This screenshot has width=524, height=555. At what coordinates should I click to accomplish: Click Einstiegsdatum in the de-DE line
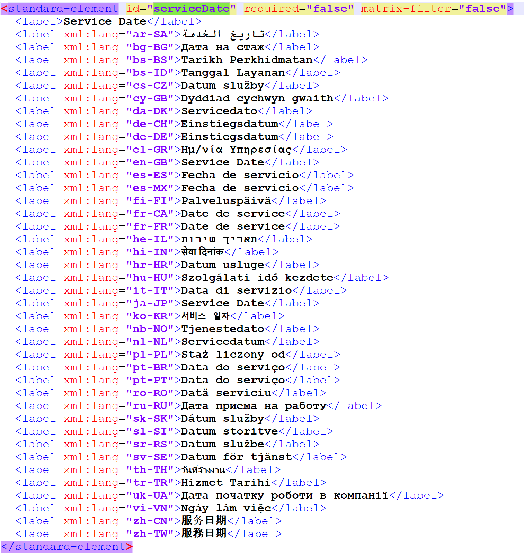click(x=230, y=137)
